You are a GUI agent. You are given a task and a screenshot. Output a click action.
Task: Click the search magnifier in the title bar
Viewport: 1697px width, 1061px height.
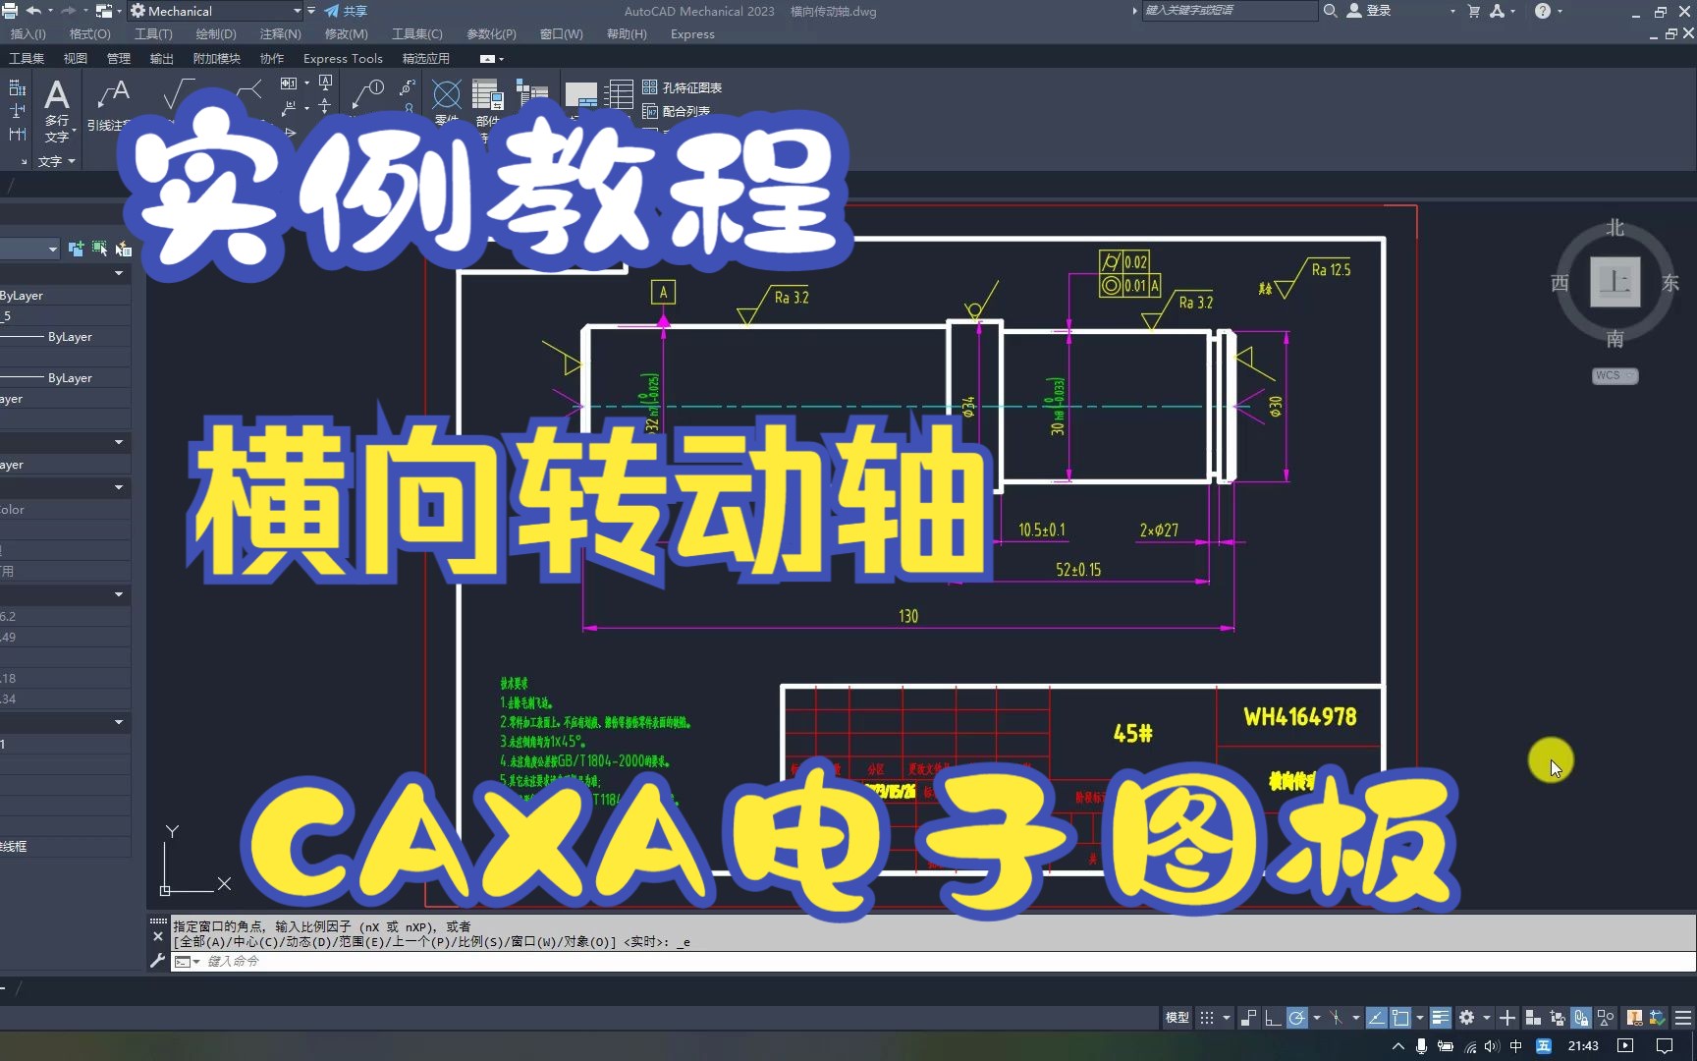[x=1330, y=11]
